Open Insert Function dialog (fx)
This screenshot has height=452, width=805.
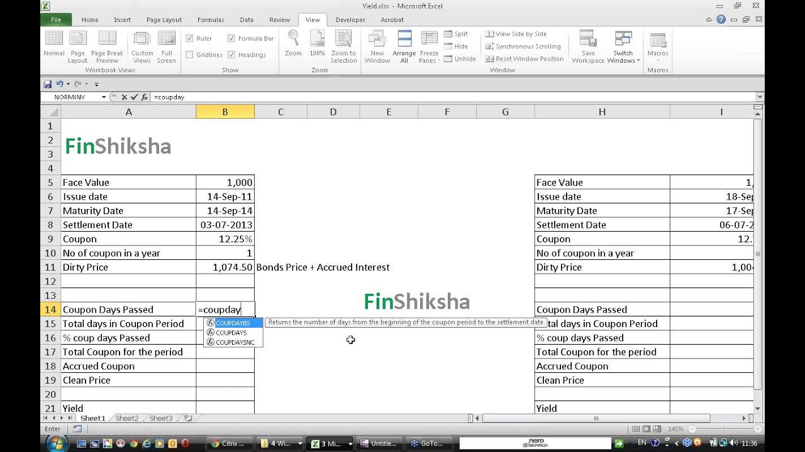144,97
